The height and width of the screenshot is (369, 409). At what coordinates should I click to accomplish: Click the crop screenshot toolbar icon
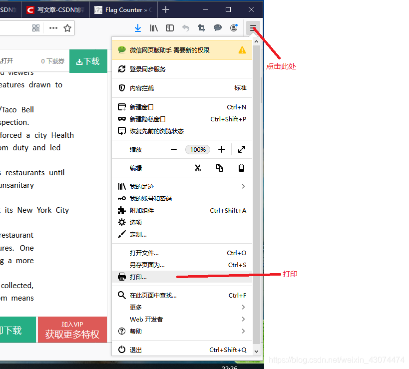click(x=202, y=28)
